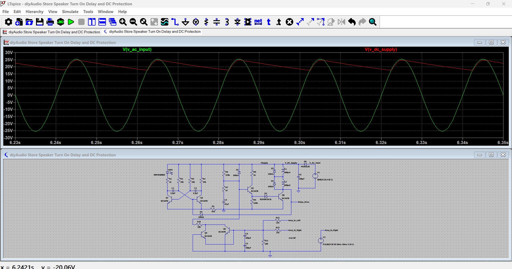This screenshot has width=512, height=269.
Task: Open the Edit menu
Action: pos(17,12)
